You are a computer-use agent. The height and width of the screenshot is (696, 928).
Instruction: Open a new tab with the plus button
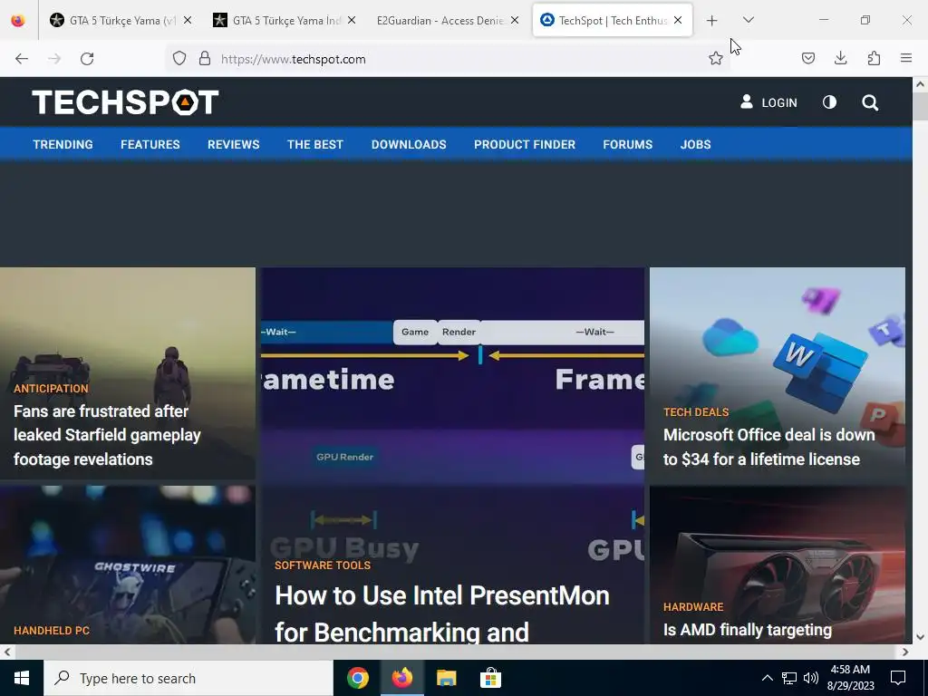712,21
